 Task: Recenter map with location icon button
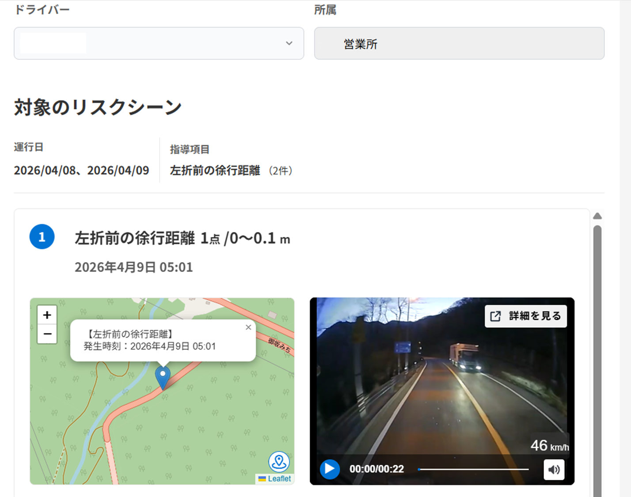click(279, 462)
